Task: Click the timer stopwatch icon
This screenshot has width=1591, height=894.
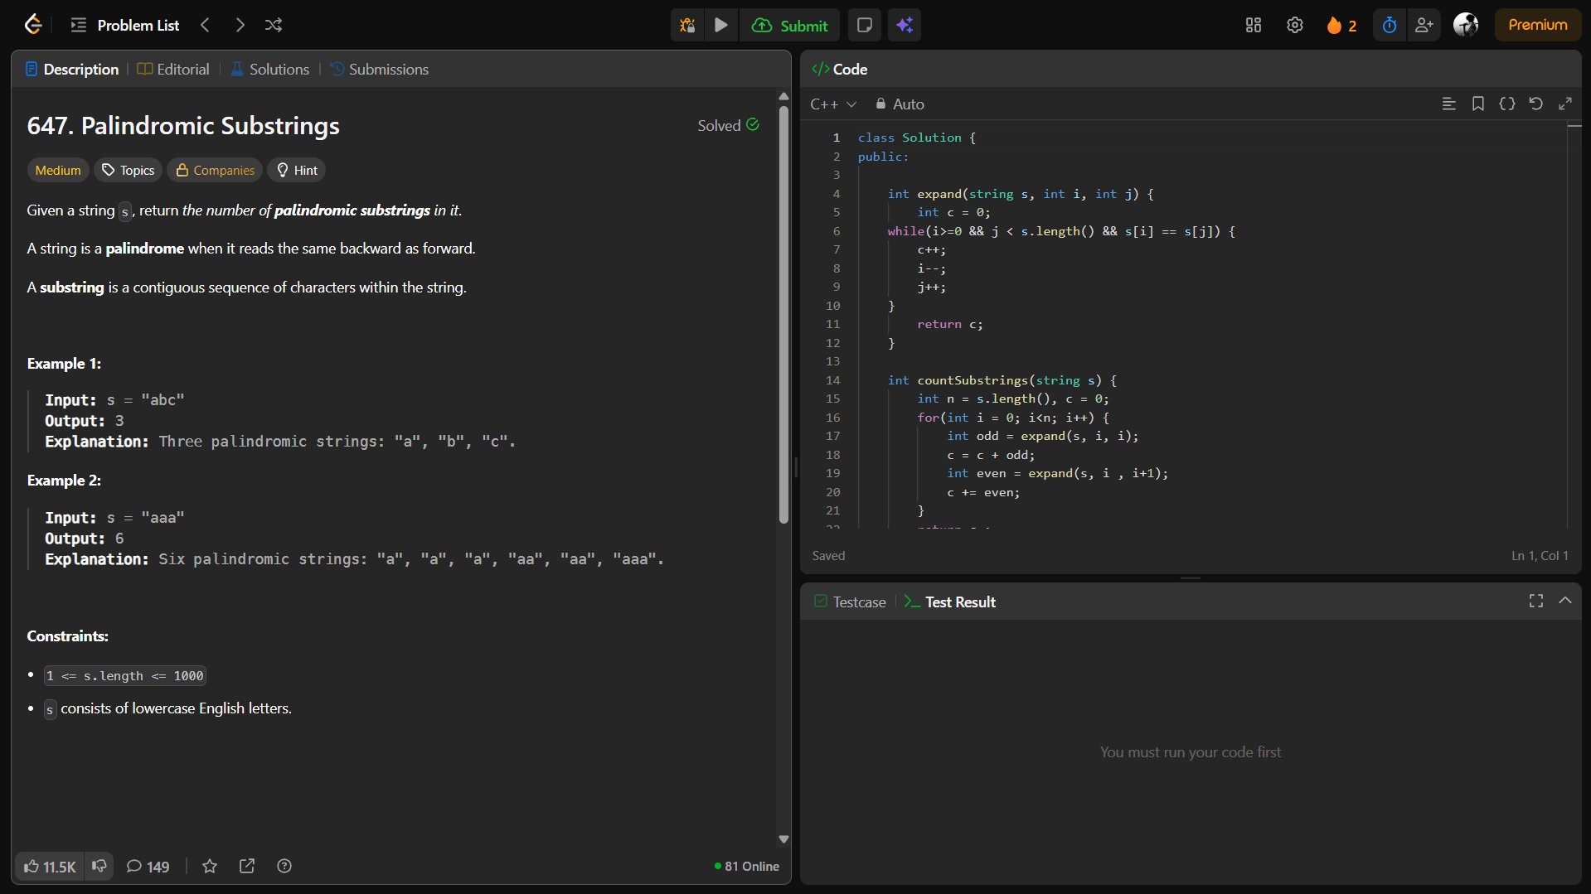Action: pos(1390,25)
